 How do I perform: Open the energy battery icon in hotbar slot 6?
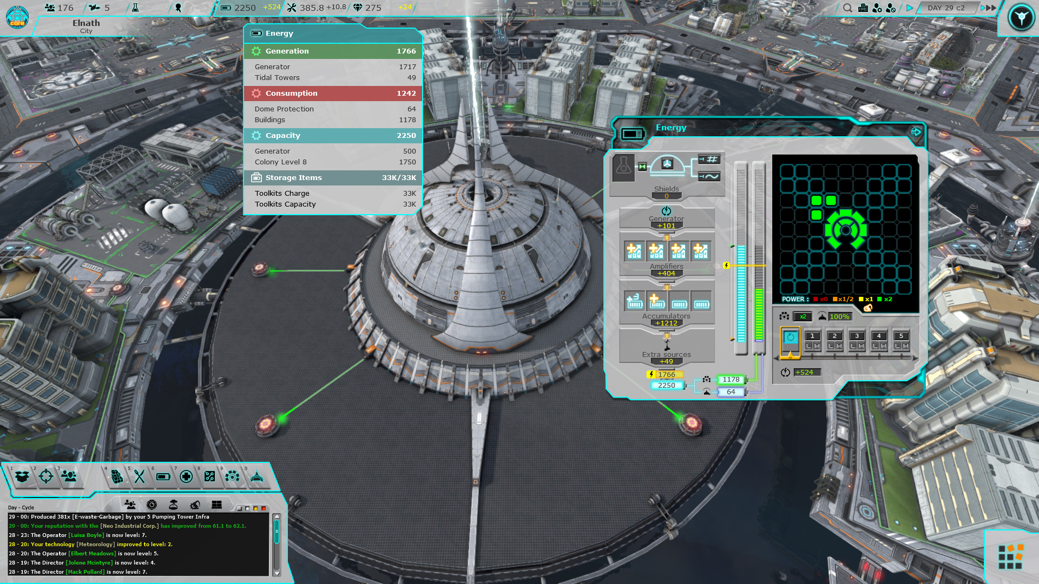163,476
